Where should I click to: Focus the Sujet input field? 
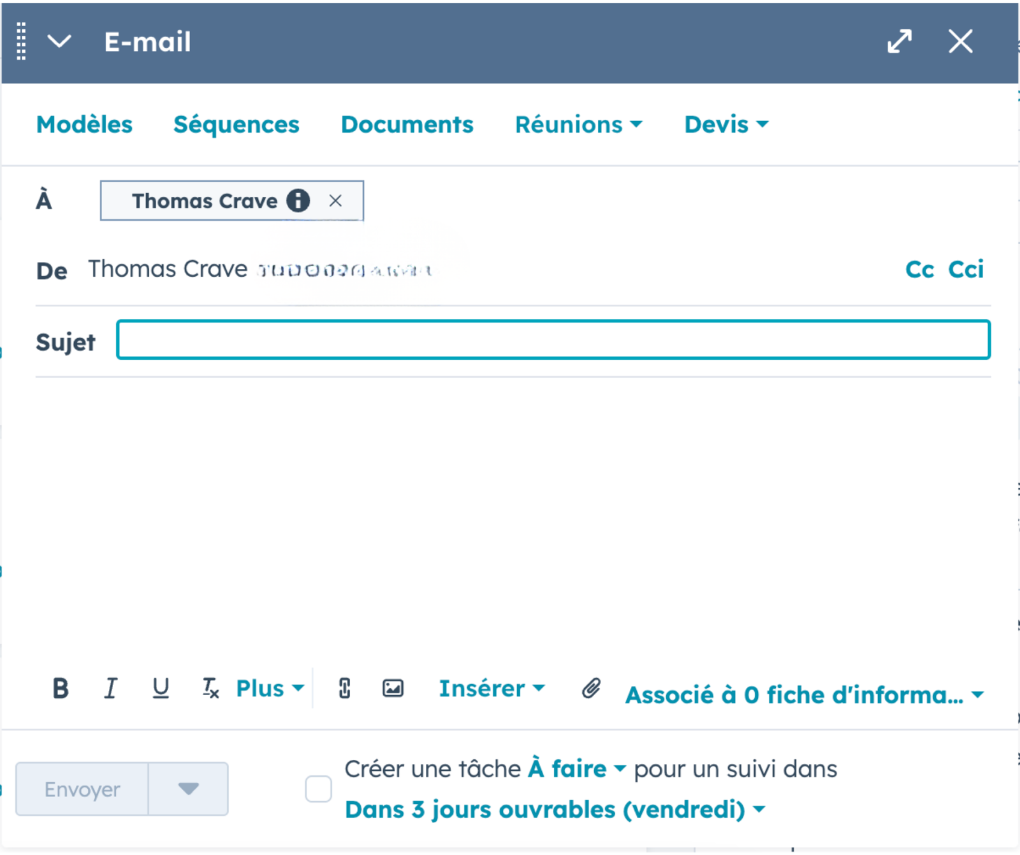point(553,340)
